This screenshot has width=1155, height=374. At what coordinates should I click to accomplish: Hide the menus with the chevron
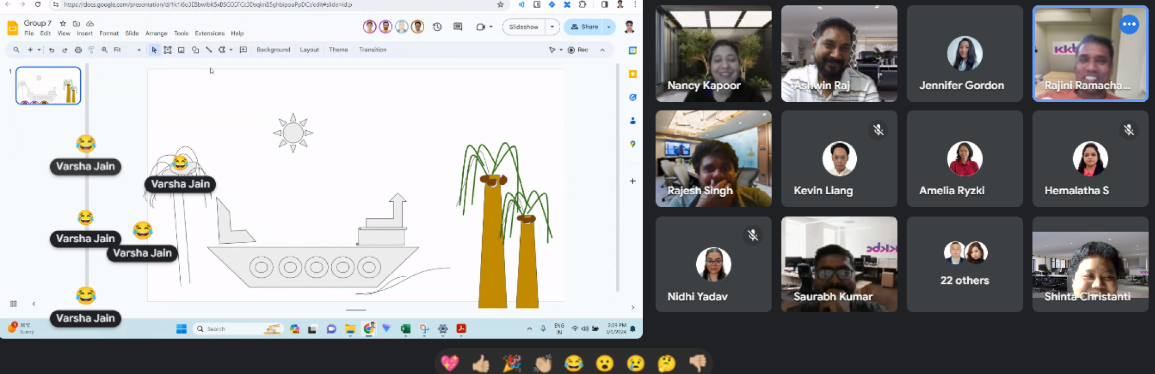(x=603, y=50)
